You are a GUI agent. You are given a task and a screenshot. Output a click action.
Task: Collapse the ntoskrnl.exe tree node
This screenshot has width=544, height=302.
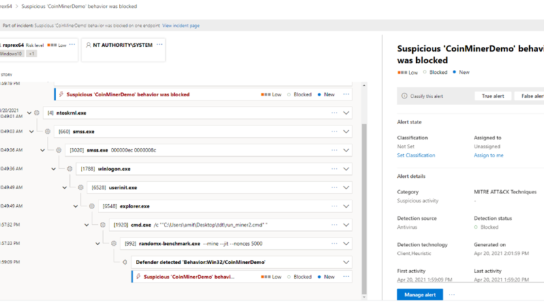(x=29, y=113)
